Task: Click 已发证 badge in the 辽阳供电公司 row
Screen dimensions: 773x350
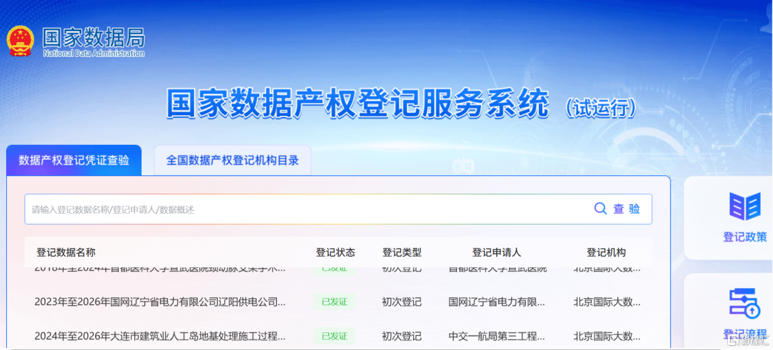Action: coord(334,301)
